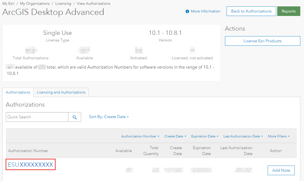Open the Expiration Date filter dropdown
This screenshot has width=304, height=181.
(x=205, y=136)
